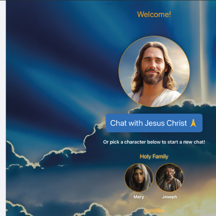216x216 pixels.
Task: Click the Apostles section heading
Action: pyautogui.click(x=154, y=211)
